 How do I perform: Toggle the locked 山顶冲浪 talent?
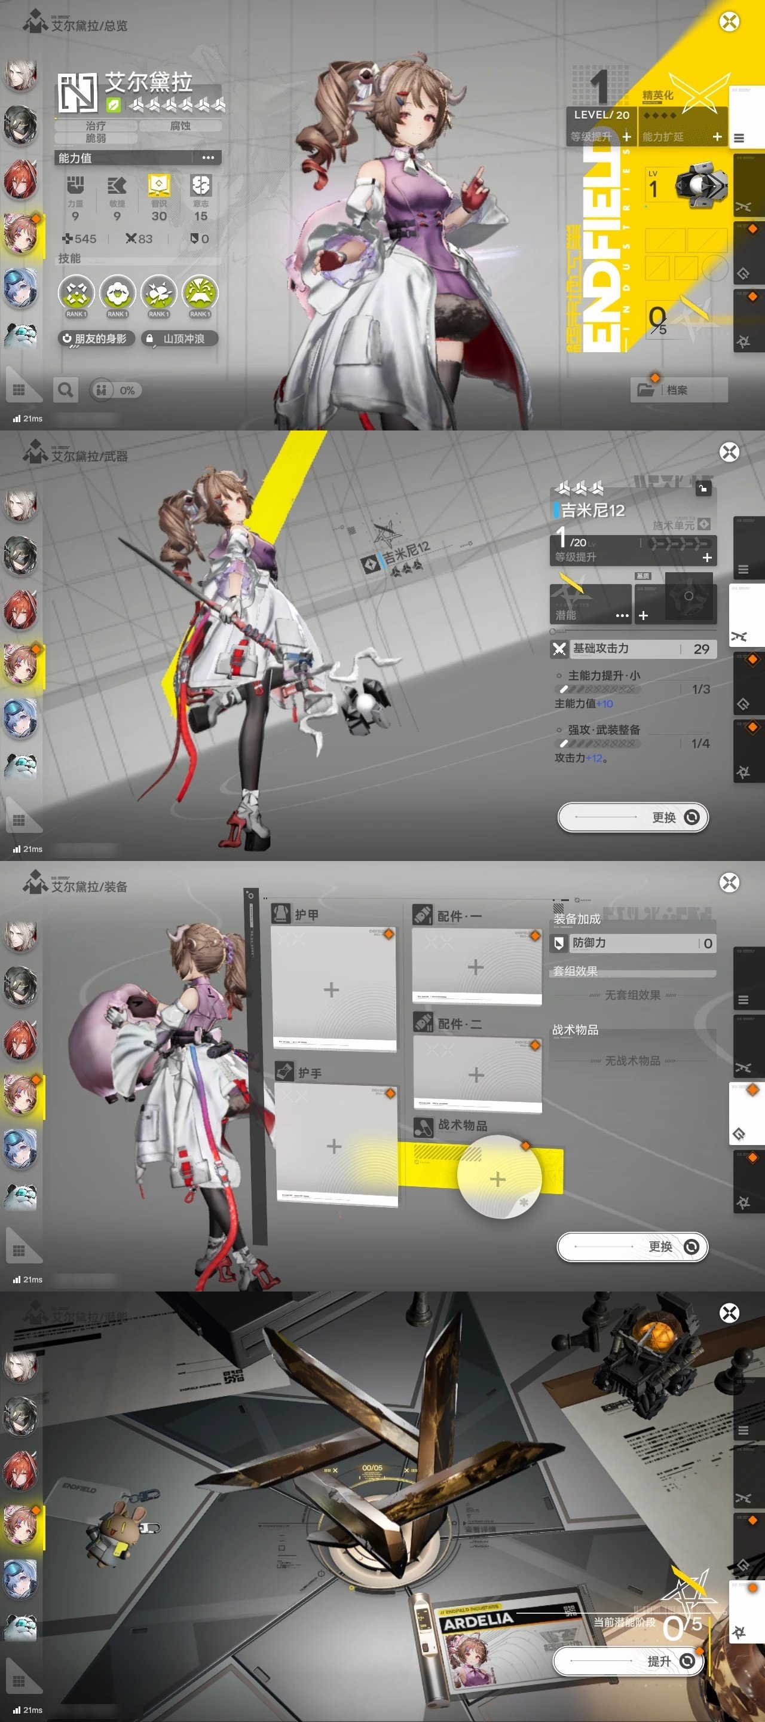[x=180, y=339]
